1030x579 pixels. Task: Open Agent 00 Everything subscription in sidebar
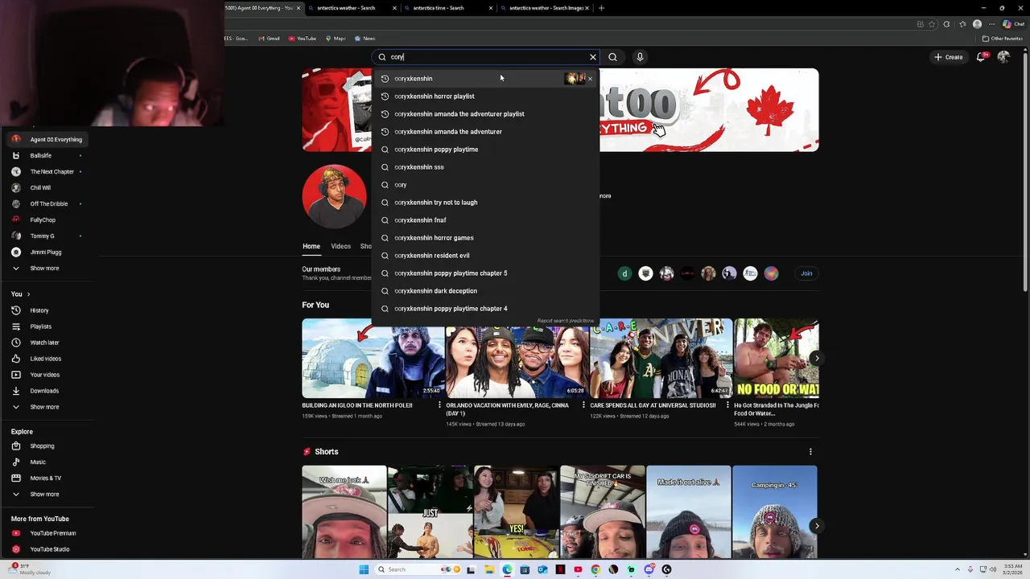tap(48, 139)
